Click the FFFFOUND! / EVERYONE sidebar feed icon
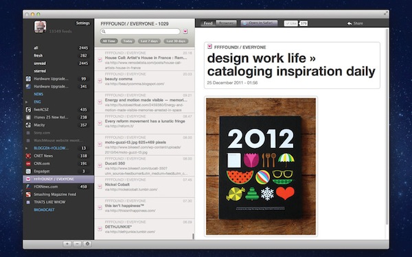The image size is (412, 257). (28, 179)
